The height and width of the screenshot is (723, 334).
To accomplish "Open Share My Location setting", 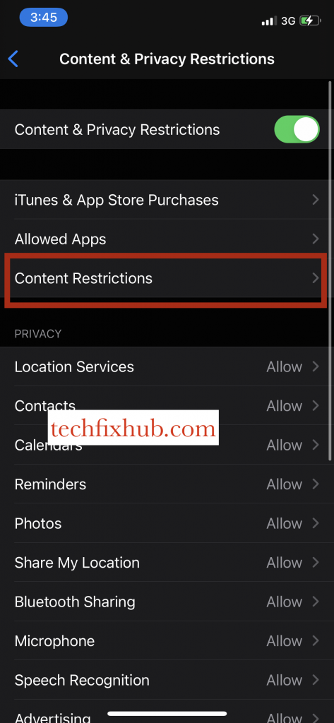I will 167,563.
